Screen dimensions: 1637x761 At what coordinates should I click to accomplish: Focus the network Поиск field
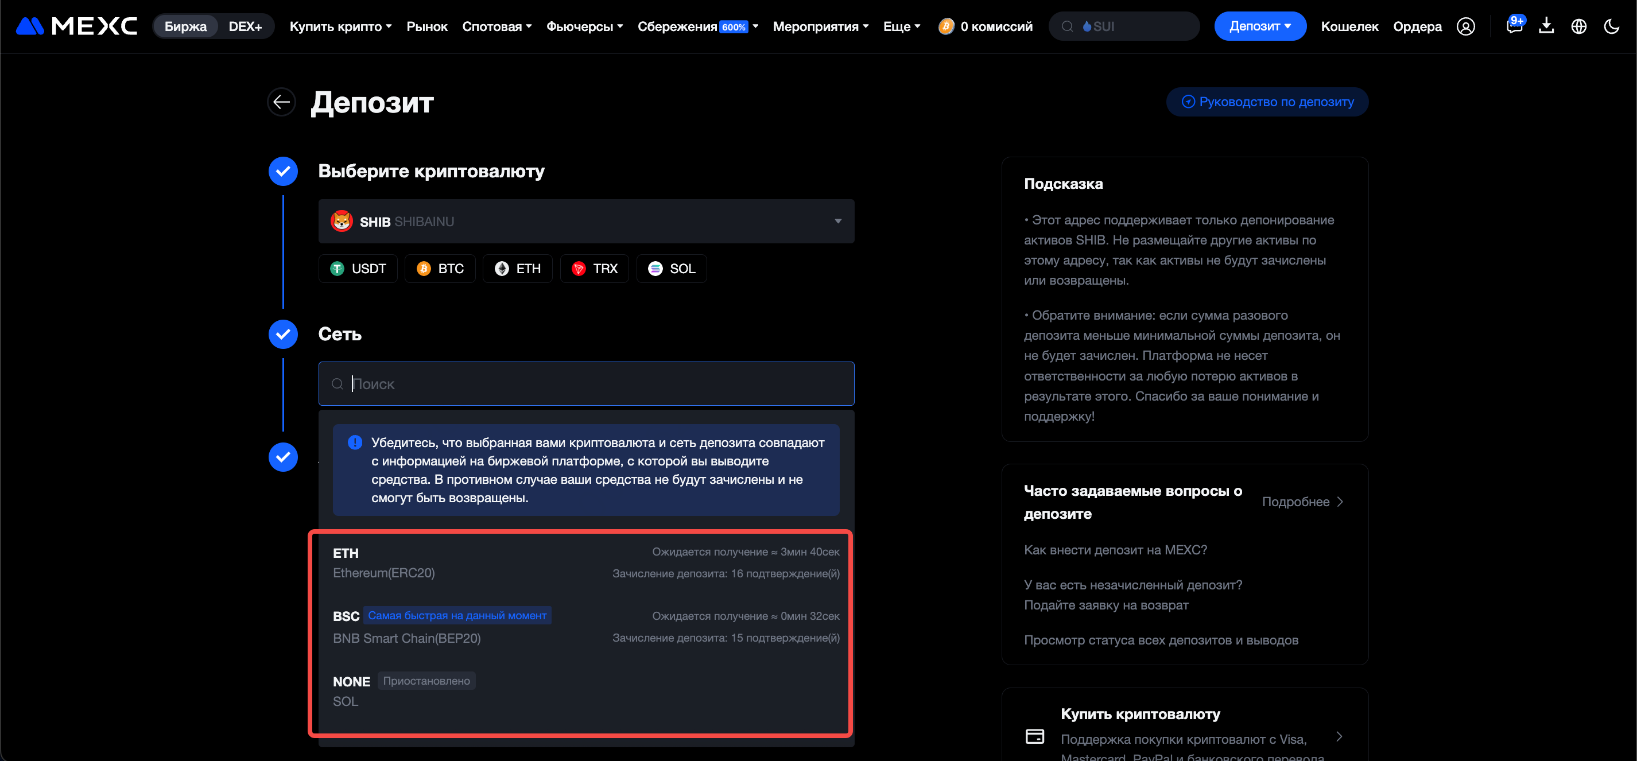[586, 384]
